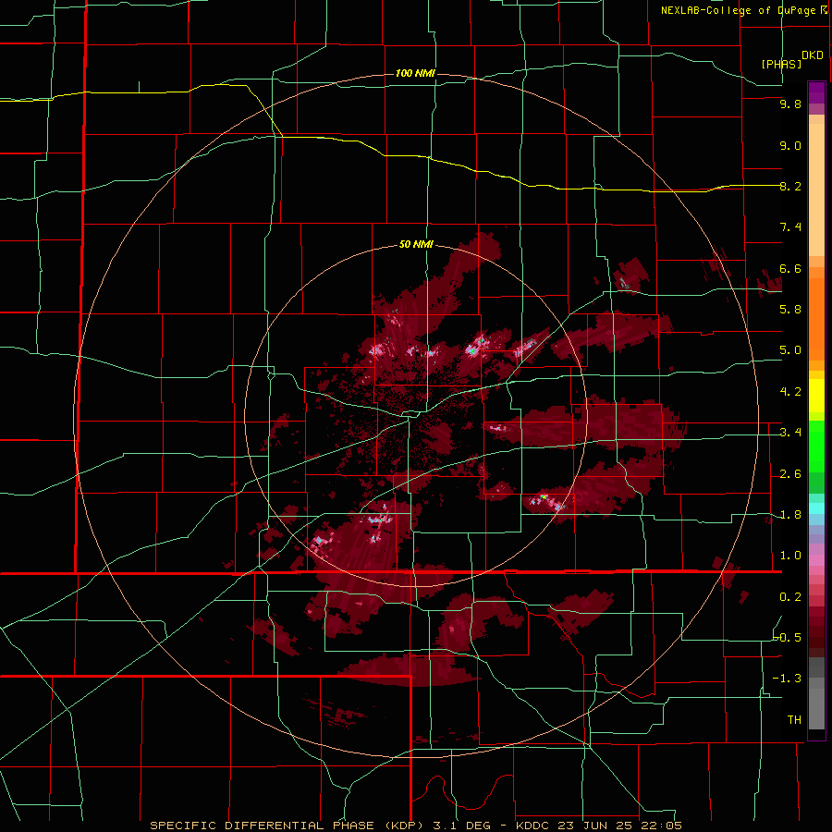Viewport: 832px width, 832px height.
Task: Click the 5.8 value on the color scale
Action: pyautogui.click(x=790, y=310)
